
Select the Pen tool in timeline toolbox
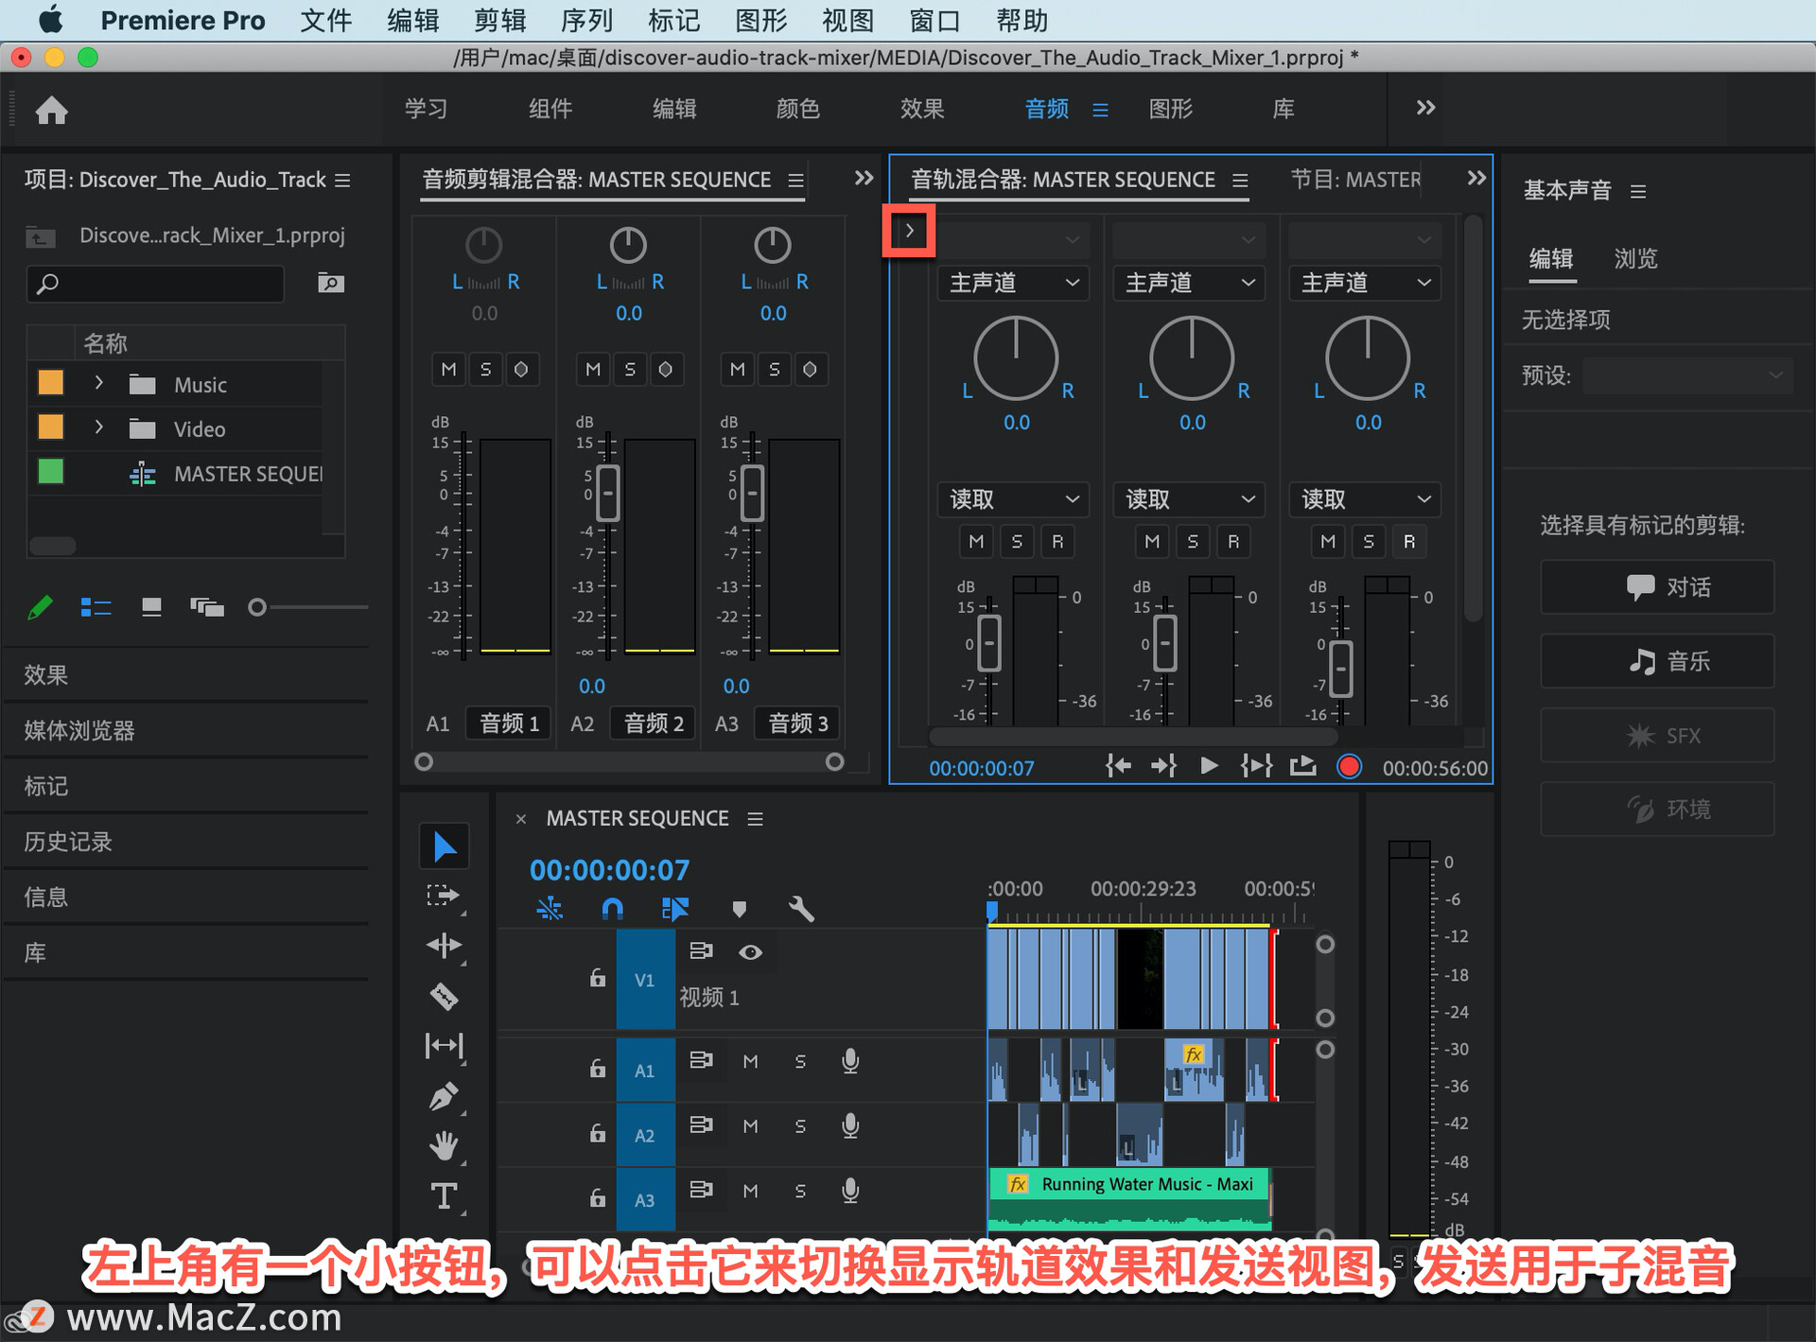pyautogui.click(x=444, y=1096)
